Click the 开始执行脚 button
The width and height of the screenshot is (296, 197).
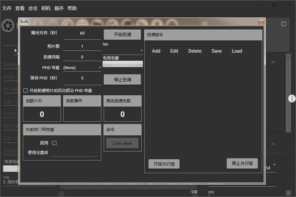pyautogui.click(x=164, y=164)
